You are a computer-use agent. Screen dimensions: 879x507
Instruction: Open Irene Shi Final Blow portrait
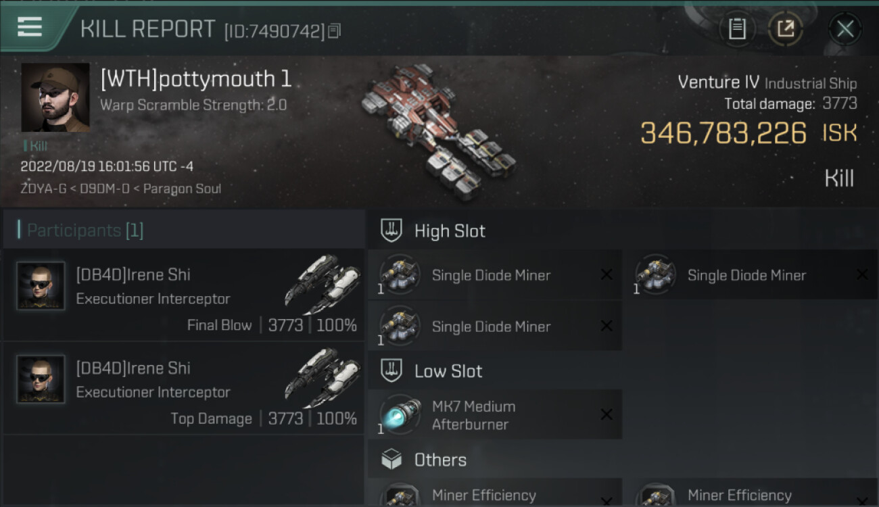(x=41, y=286)
